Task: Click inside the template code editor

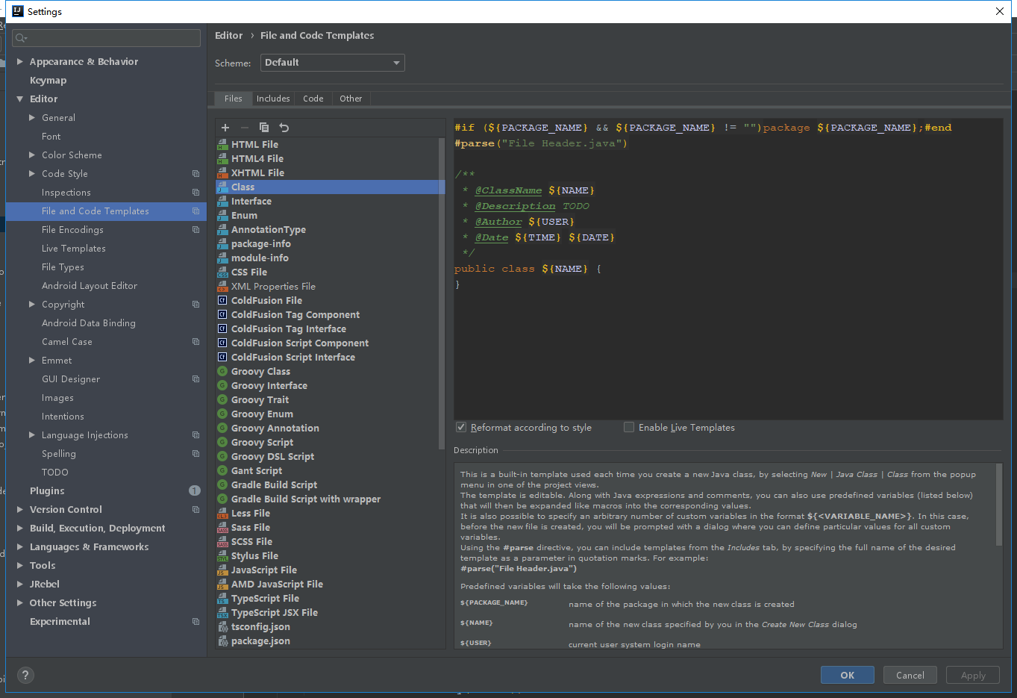Action: tap(728, 269)
